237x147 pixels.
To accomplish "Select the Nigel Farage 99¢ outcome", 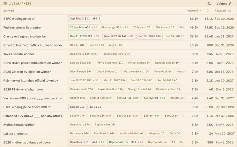I will click(x=81, y=72).
